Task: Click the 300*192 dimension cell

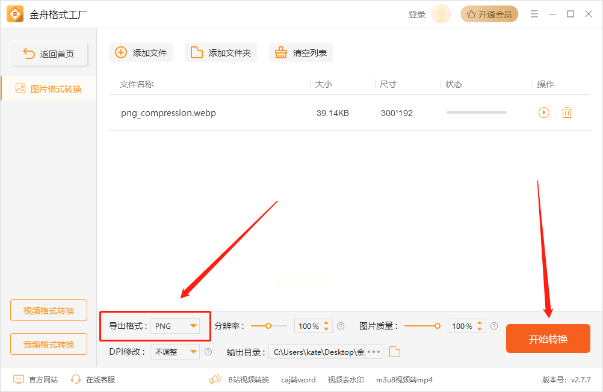Action: (x=397, y=113)
